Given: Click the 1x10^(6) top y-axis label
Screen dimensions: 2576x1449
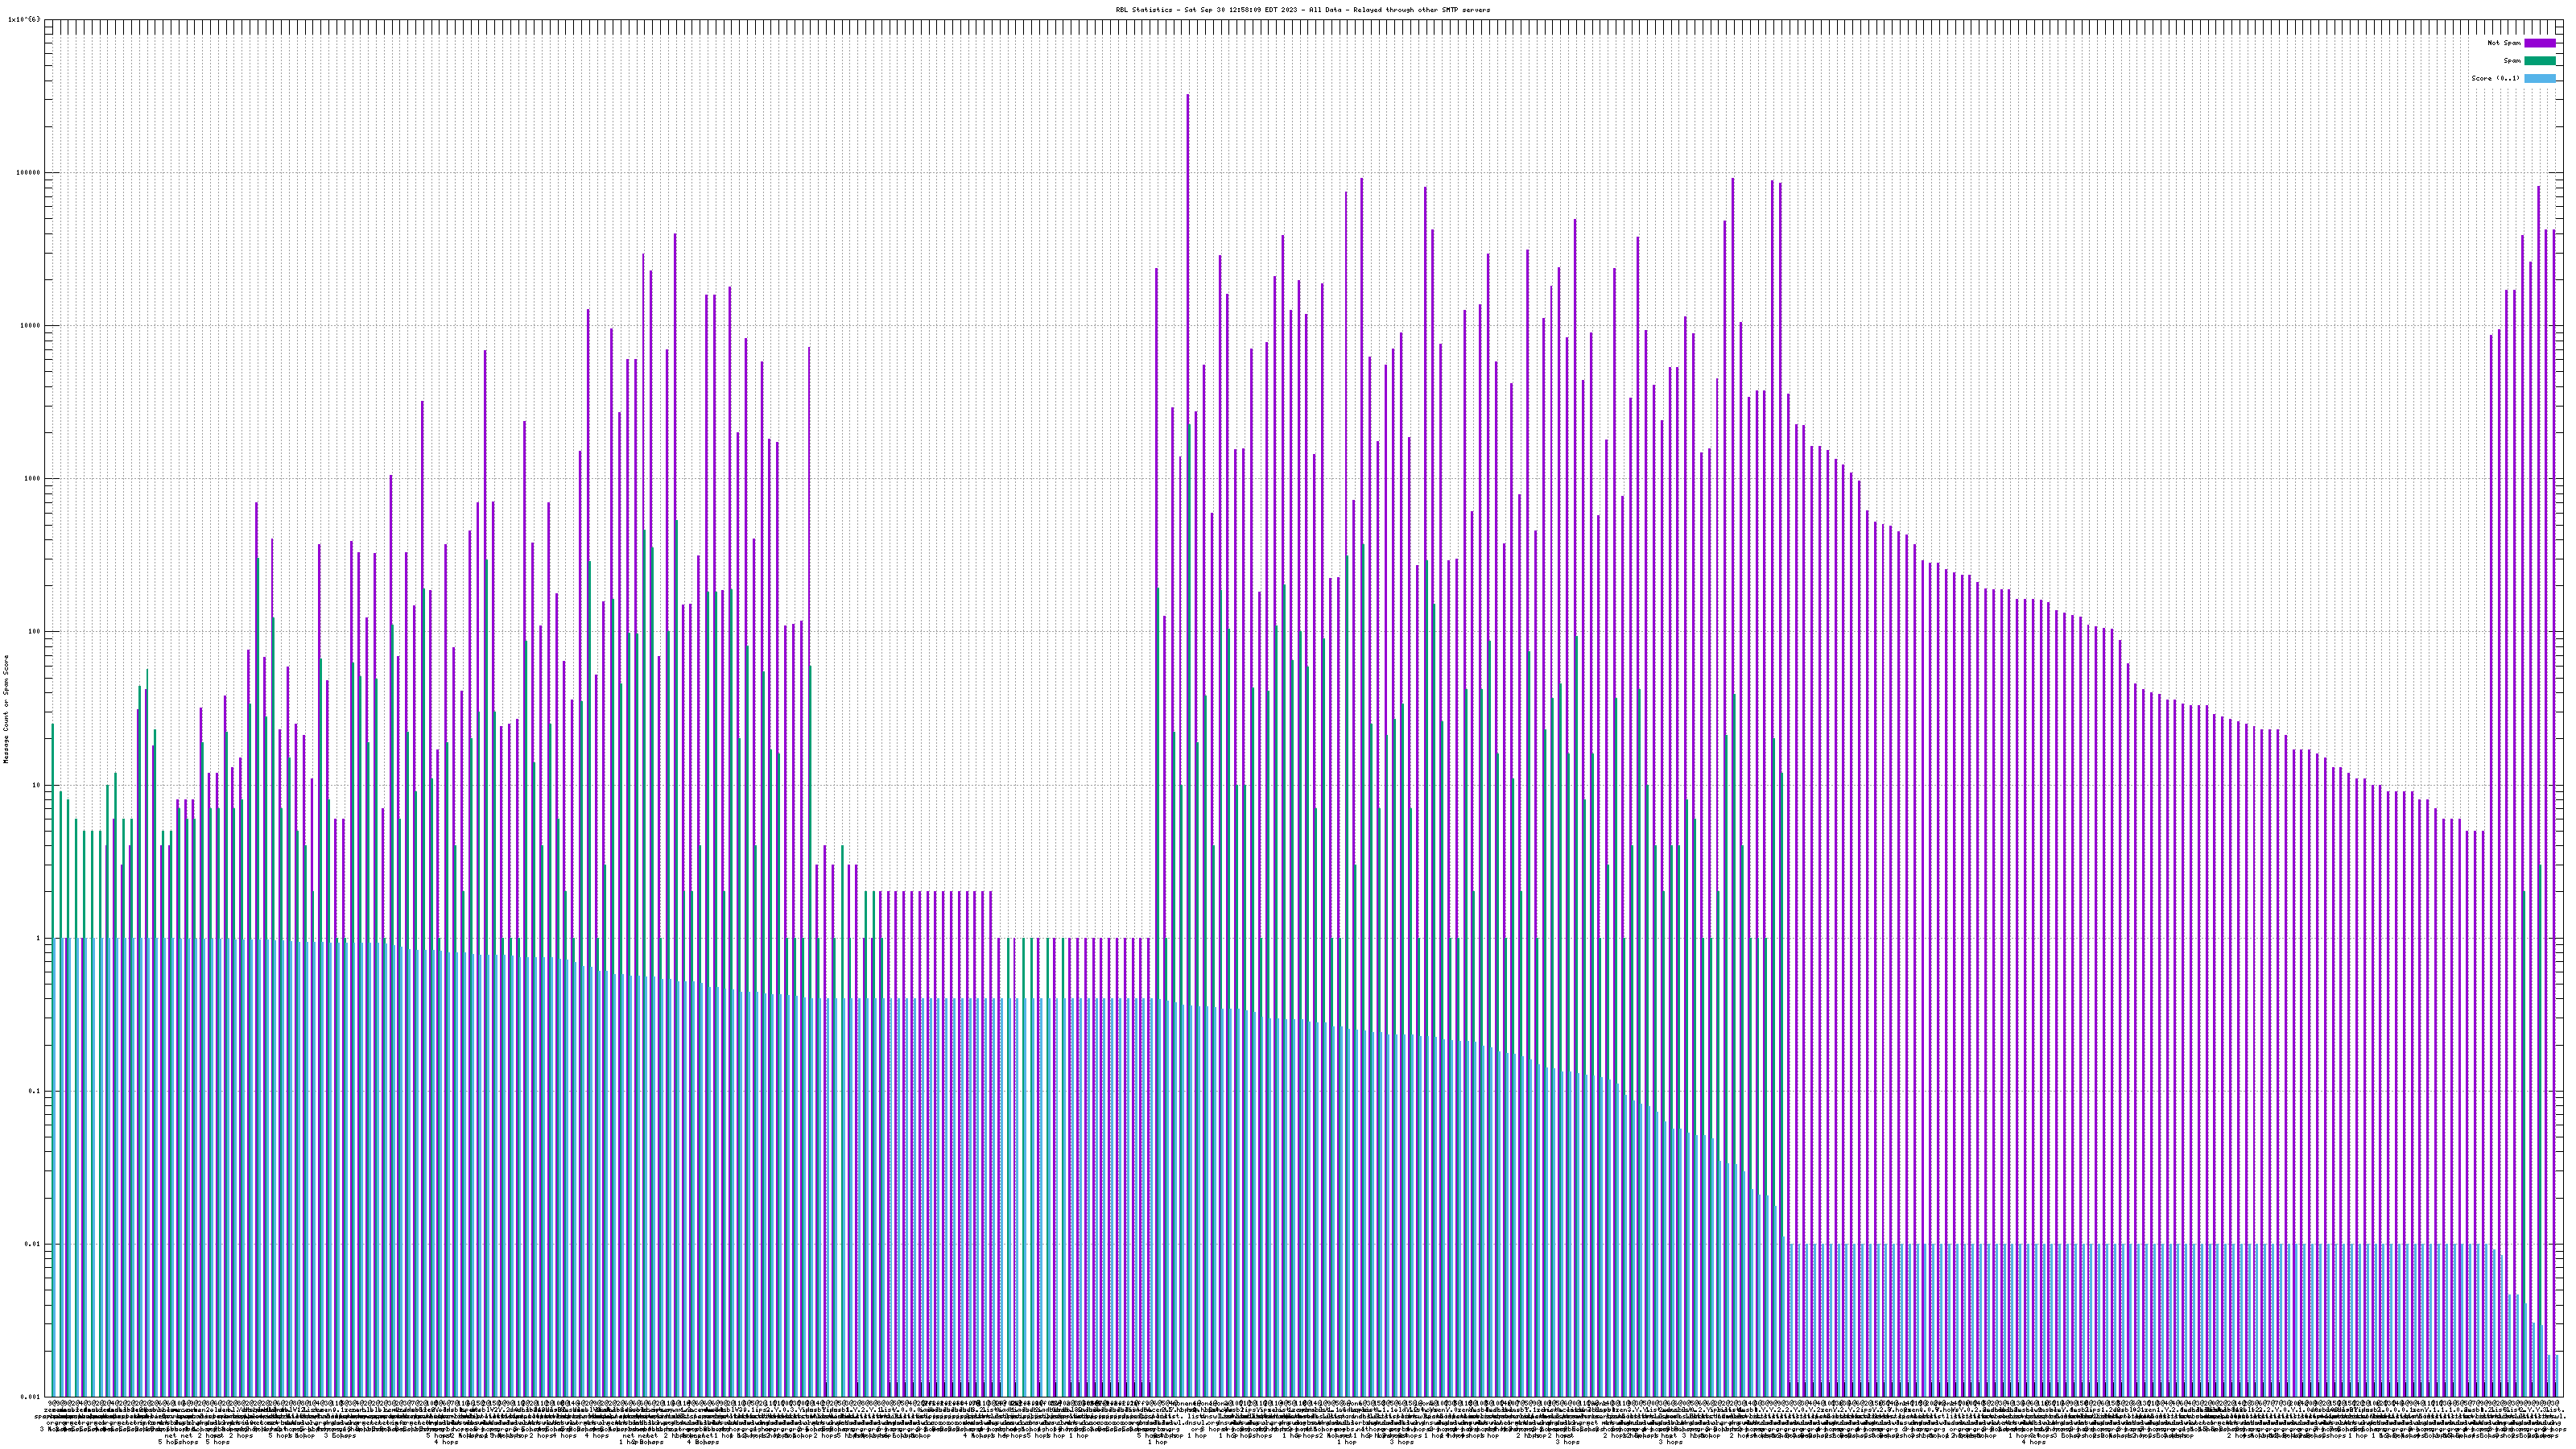Looking at the screenshot, I should pyautogui.click(x=24, y=19).
